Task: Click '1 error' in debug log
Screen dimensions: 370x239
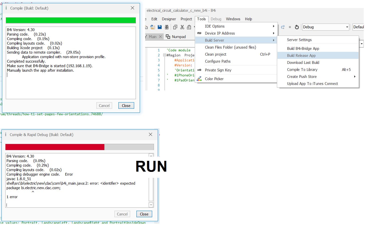Action: (12, 197)
